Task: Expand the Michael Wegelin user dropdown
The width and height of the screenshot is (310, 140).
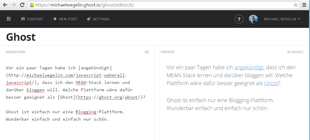Action: click(x=282, y=19)
